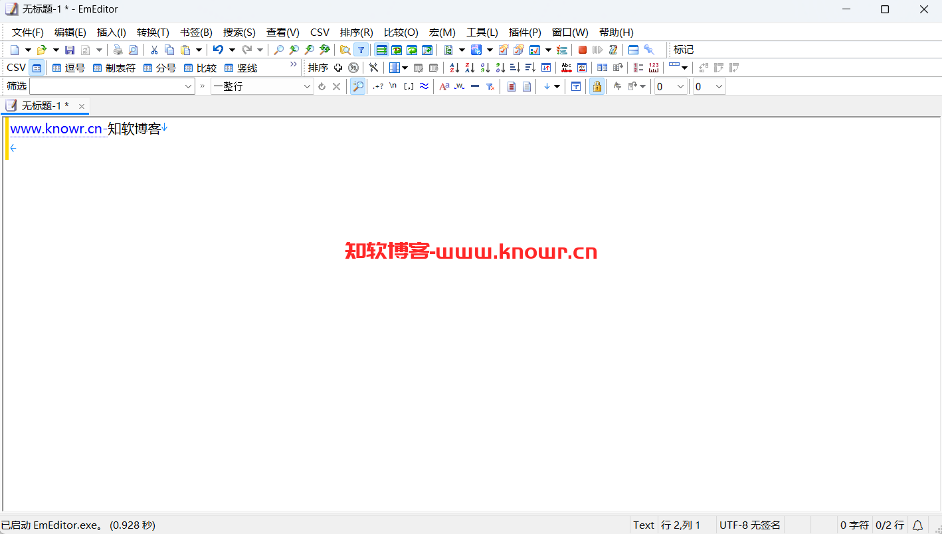The height and width of the screenshot is (534, 942).
Task: Toggle the highlighted filter funnel button
Action: click(x=361, y=50)
